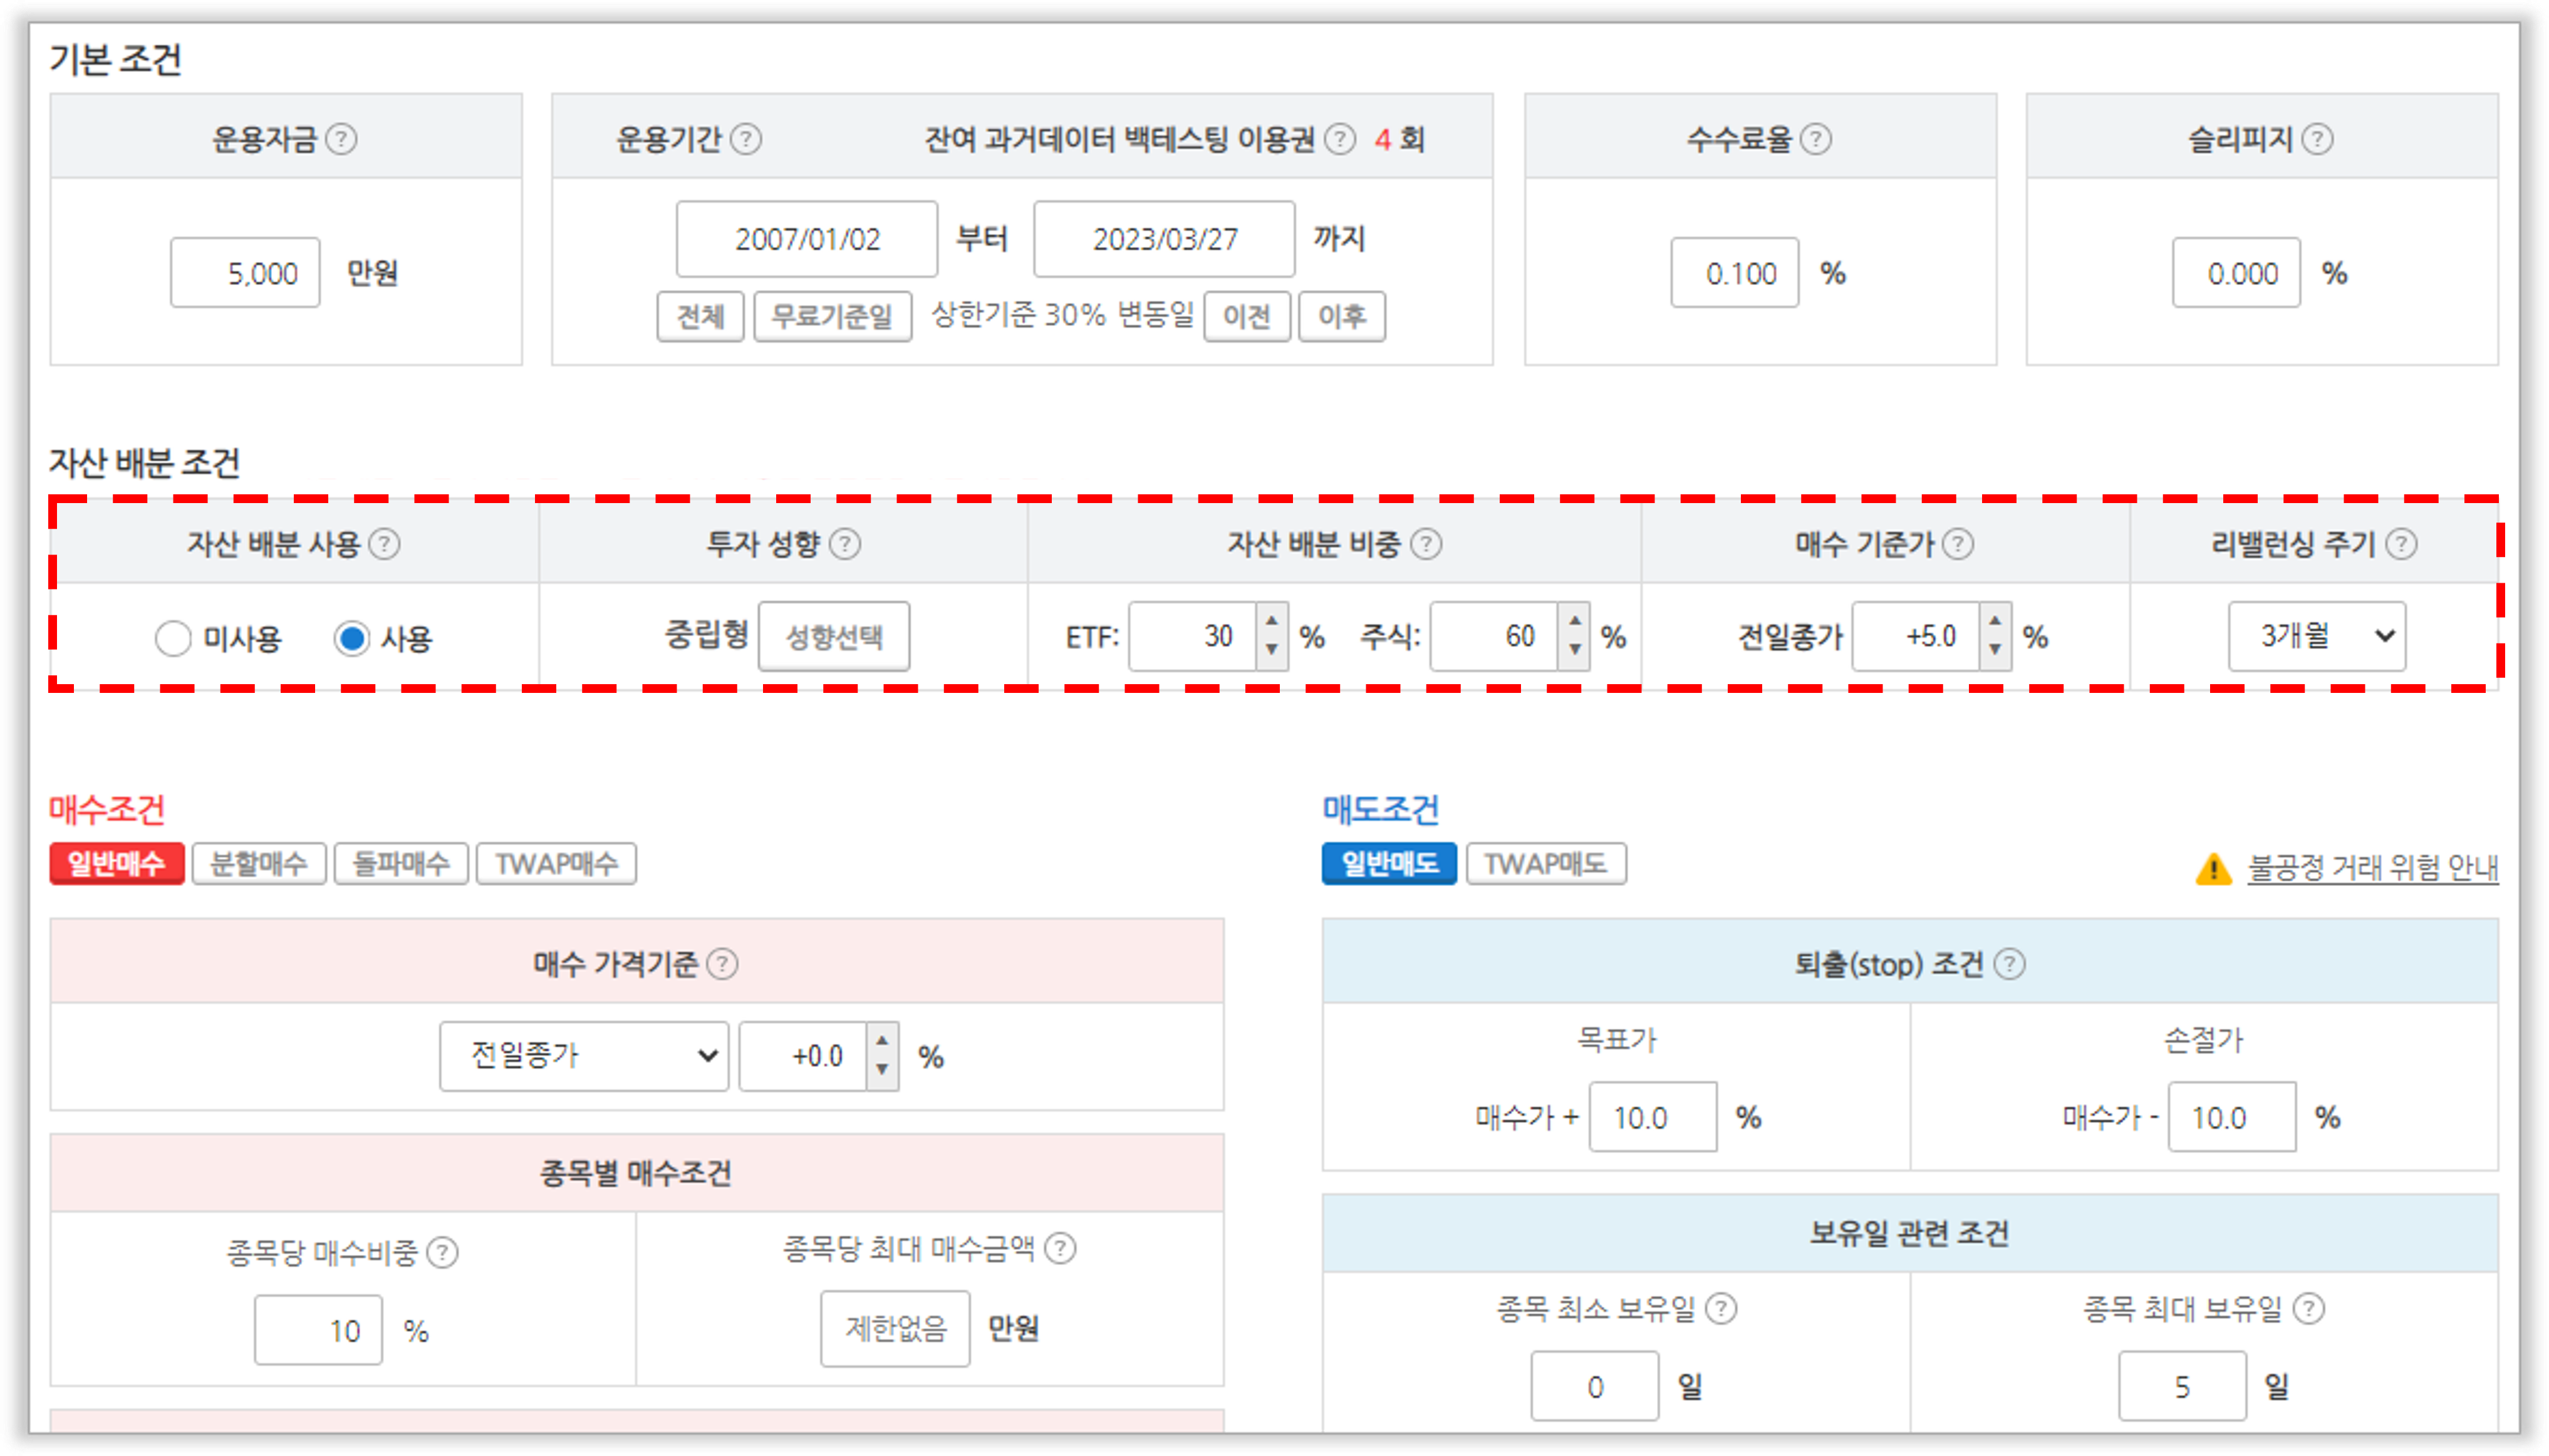Click the 무료기준일 button
The image size is (2549, 1456).
tap(832, 317)
